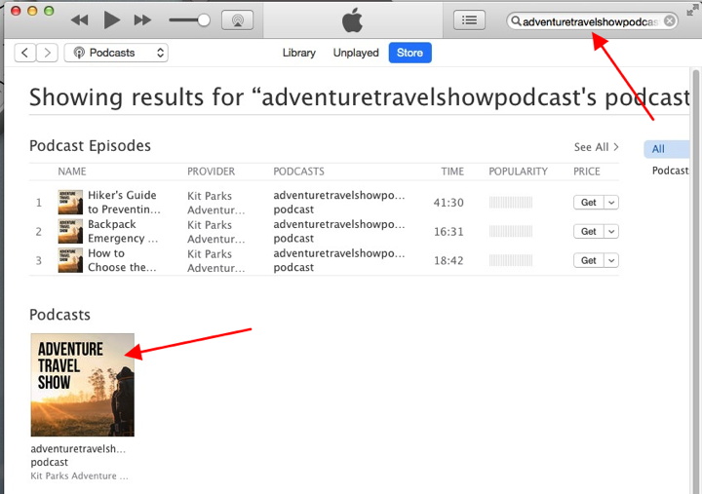Enter full screen with the corner arrows icon
Viewport: 702px width, 494px height.
pyautogui.click(x=691, y=10)
